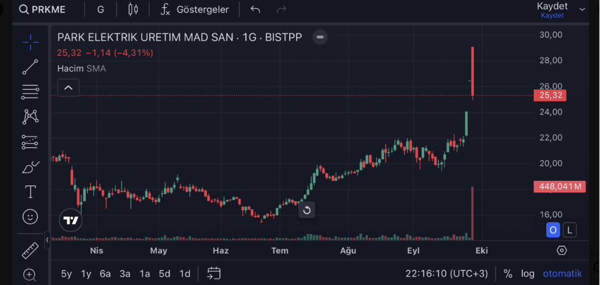Set range to 3a
Viewport: 600px width, 285px height.
pos(125,274)
